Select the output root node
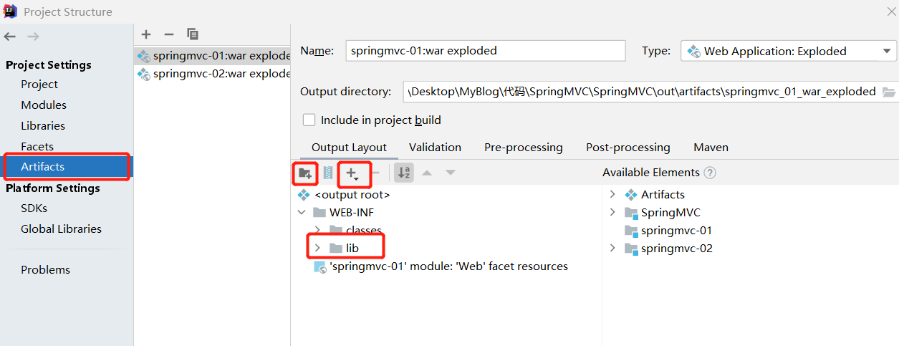899x346 pixels. (344, 194)
